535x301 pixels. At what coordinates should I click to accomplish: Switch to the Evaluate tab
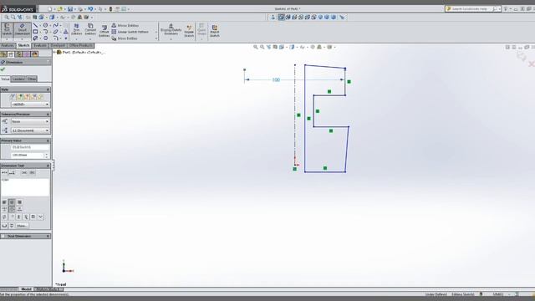[x=40, y=45]
